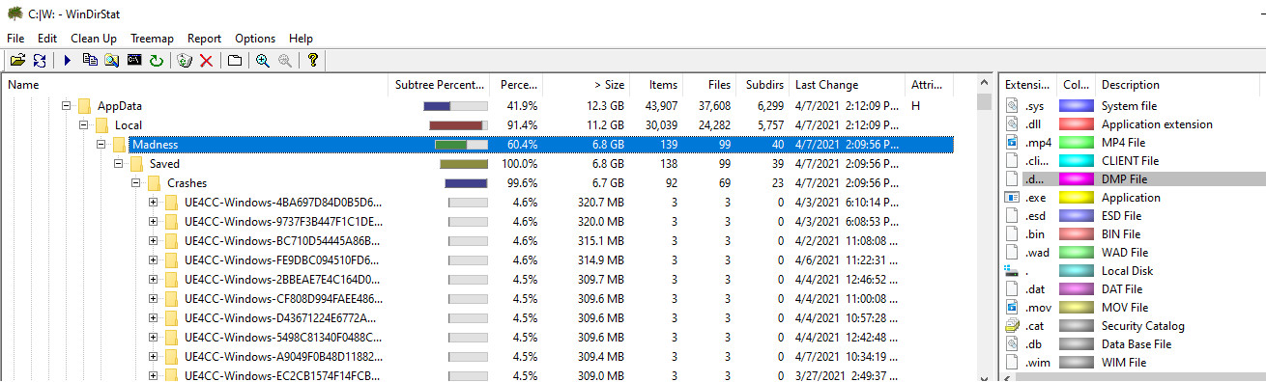Click the red X permanent delete icon
This screenshot has height=382, width=1266.
point(206,61)
